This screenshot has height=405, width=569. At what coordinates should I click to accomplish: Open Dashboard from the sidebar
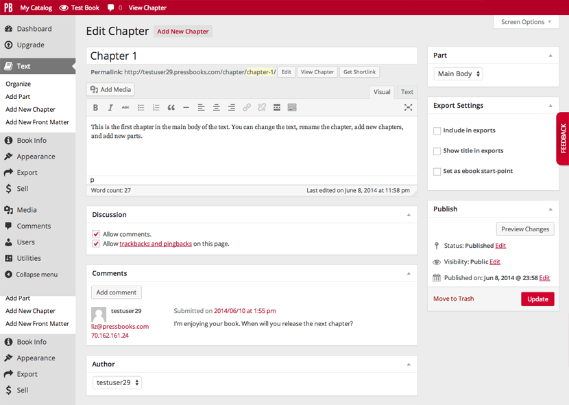[x=34, y=29]
